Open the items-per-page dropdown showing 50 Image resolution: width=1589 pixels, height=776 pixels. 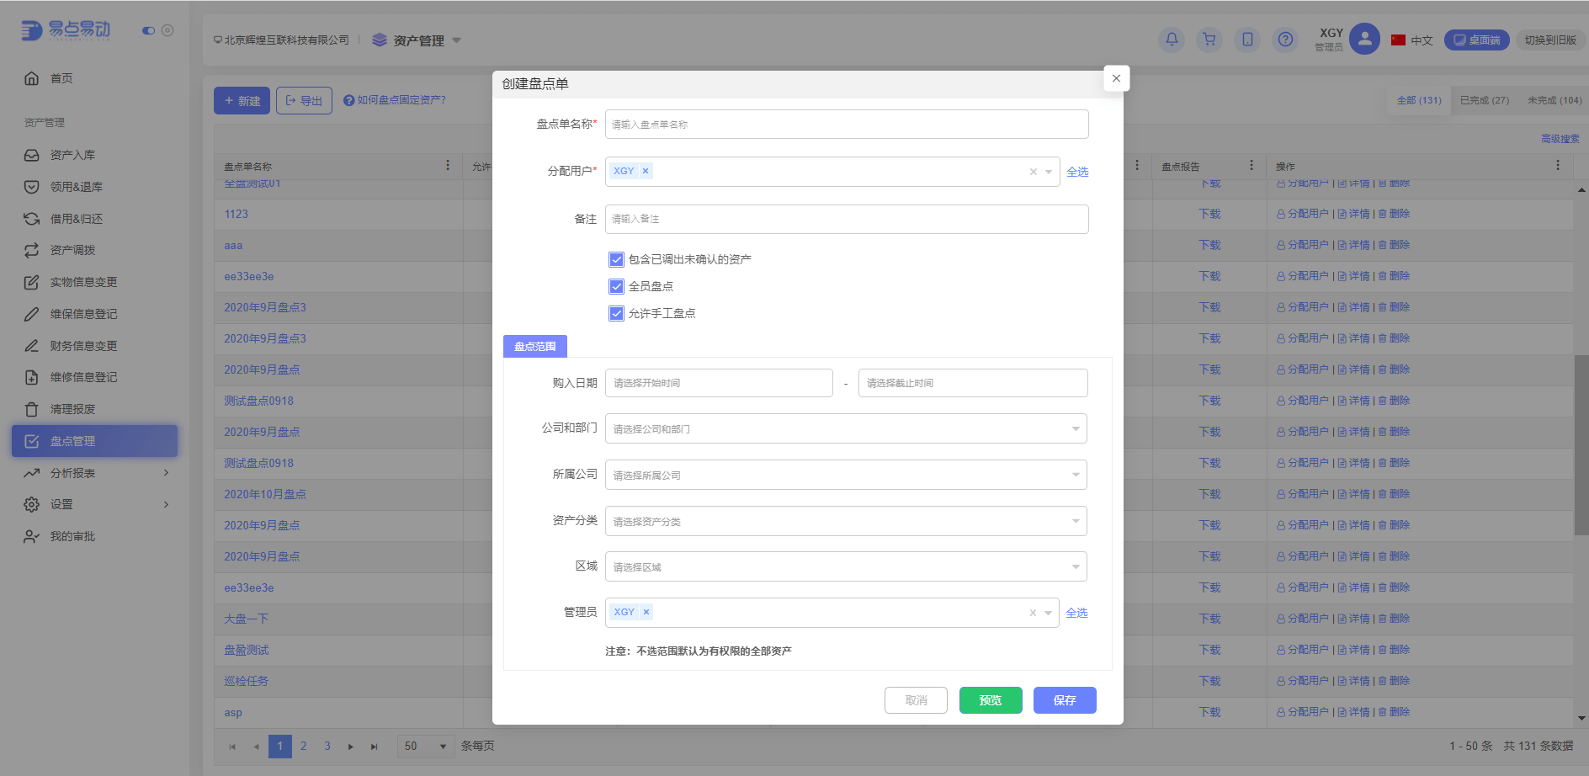(425, 746)
